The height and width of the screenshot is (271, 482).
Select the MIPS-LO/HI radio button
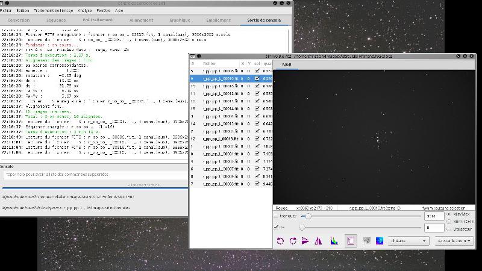tap(449, 221)
